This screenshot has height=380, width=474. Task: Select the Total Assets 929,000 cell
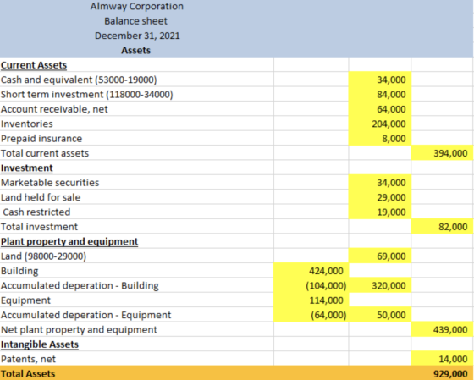click(x=442, y=373)
